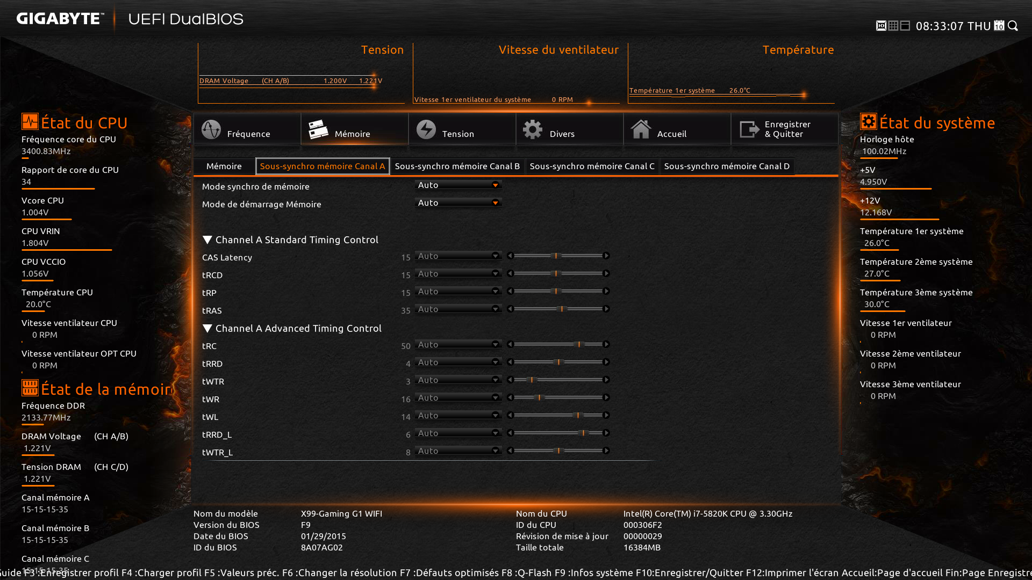Click the État du CPU waveform icon
Screen dimensions: 1032x580
click(30, 121)
